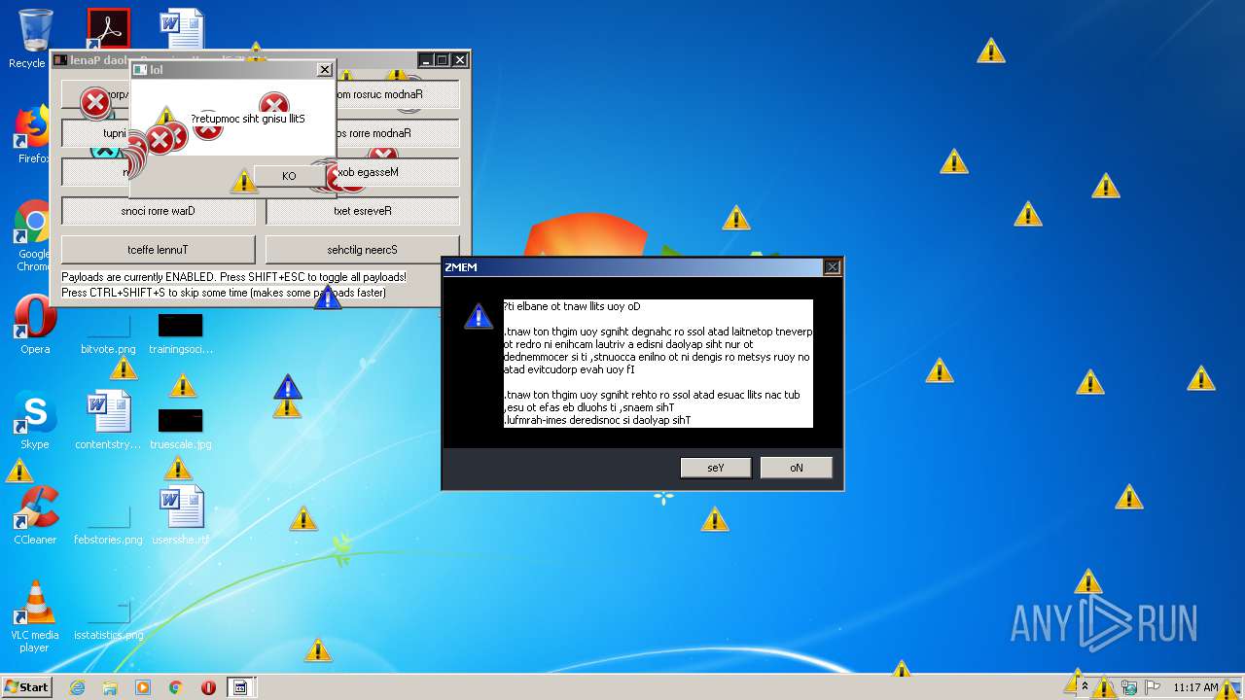Open Windows Explorer from the taskbar
This screenshot has height=700, width=1245.
click(110, 687)
